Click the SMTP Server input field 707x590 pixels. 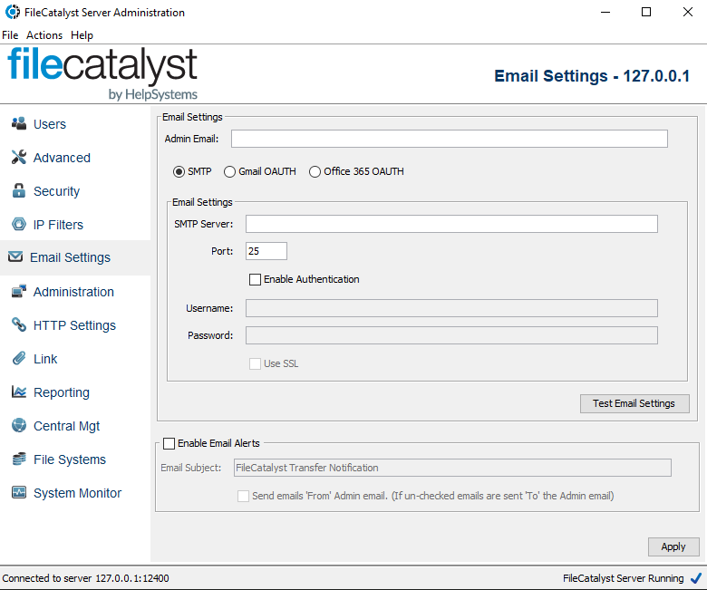tap(451, 224)
